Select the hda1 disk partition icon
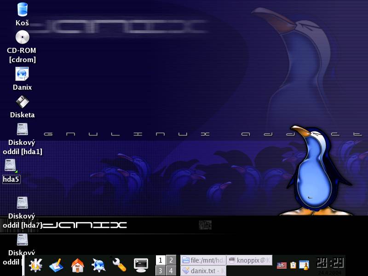Image resolution: width=368 pixels, height=276 pixels. pos(23,129)
